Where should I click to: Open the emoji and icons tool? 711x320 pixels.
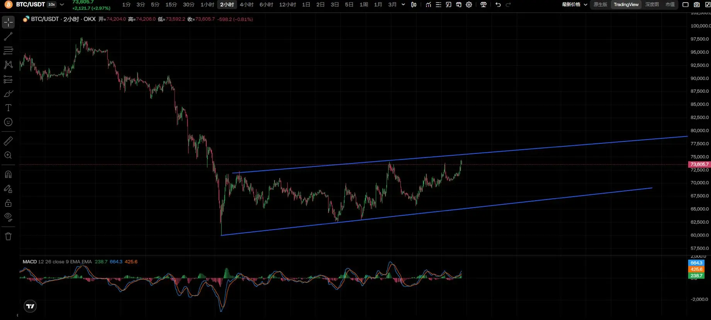(x=8, y=122)
